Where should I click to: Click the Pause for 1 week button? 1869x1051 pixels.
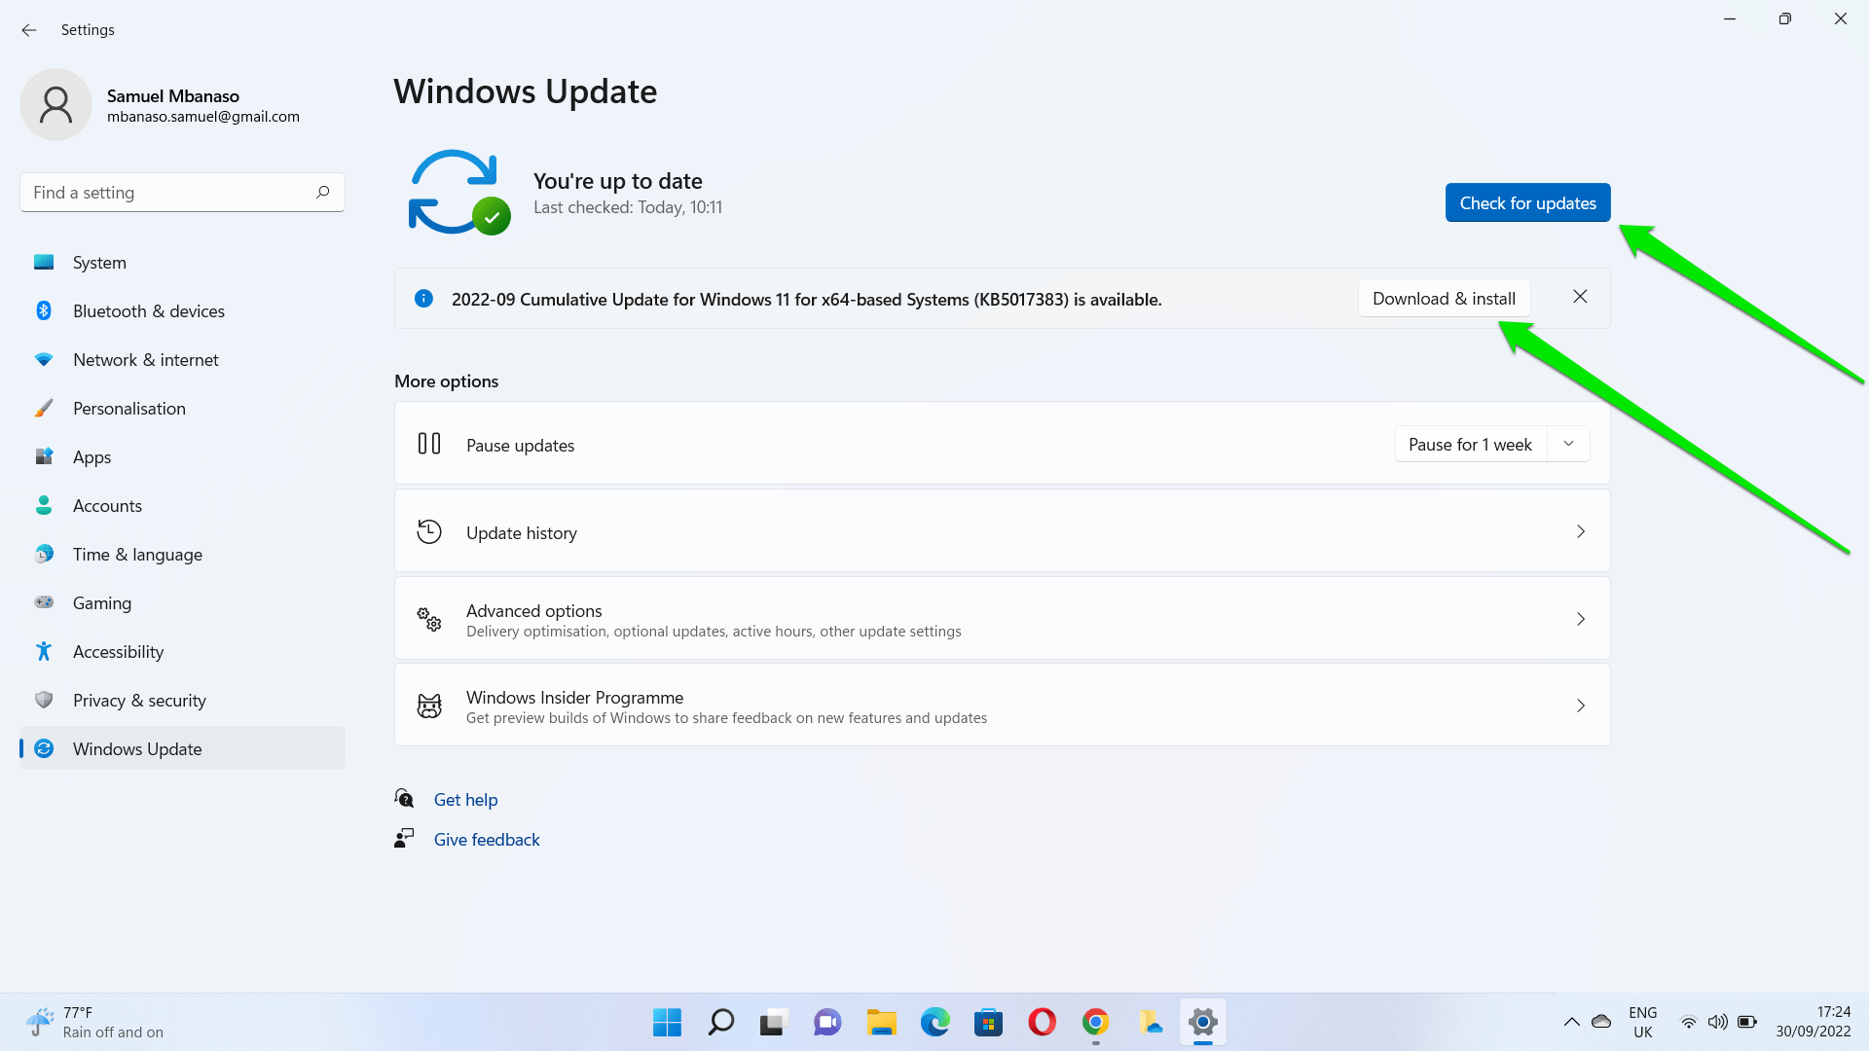click(x=1470, y=445)
